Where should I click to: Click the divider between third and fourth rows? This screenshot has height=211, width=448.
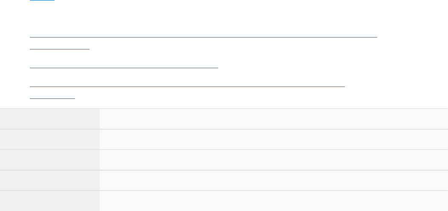point(224,170)
